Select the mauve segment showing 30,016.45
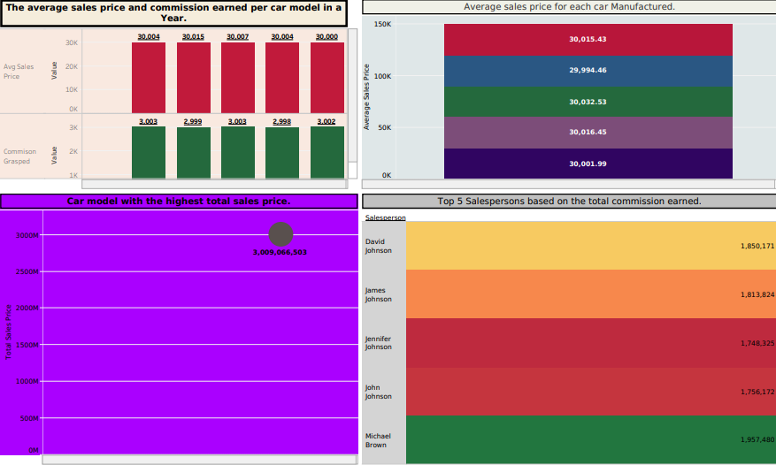 [x=588, y=133]
